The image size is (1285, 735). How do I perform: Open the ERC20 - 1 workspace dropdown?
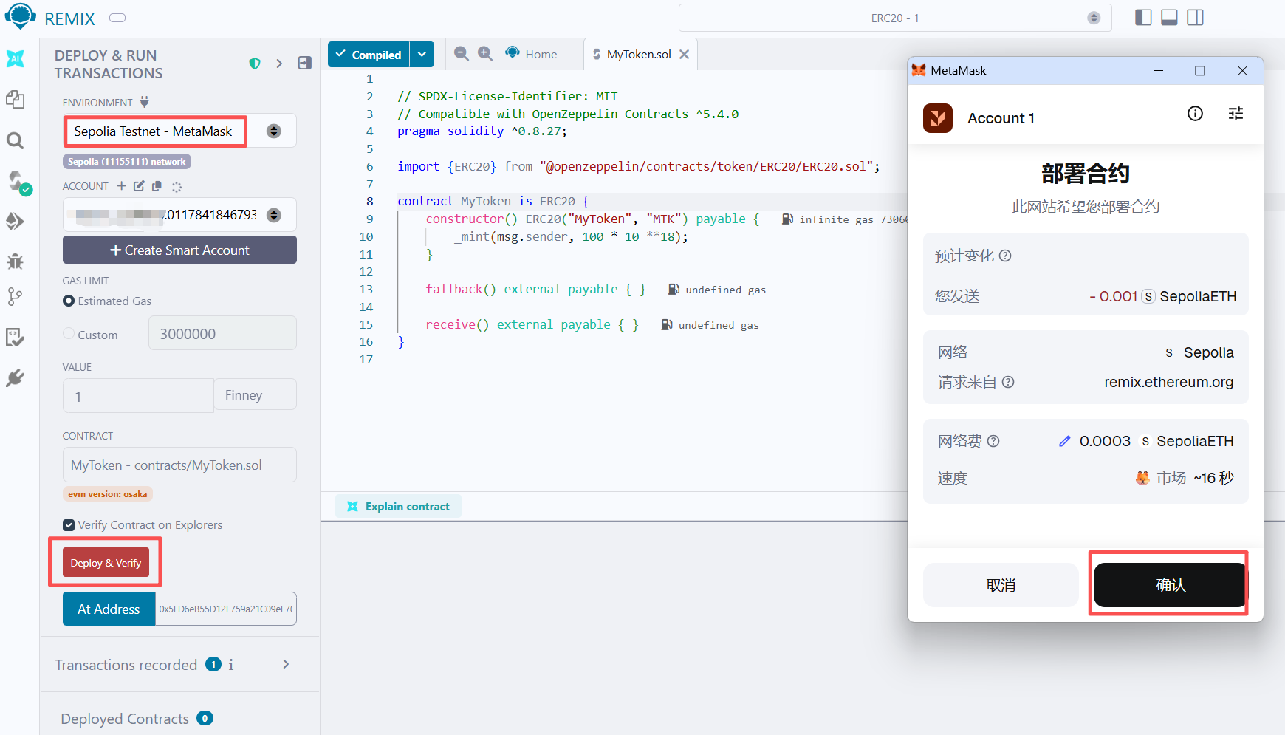coord(895,18)
